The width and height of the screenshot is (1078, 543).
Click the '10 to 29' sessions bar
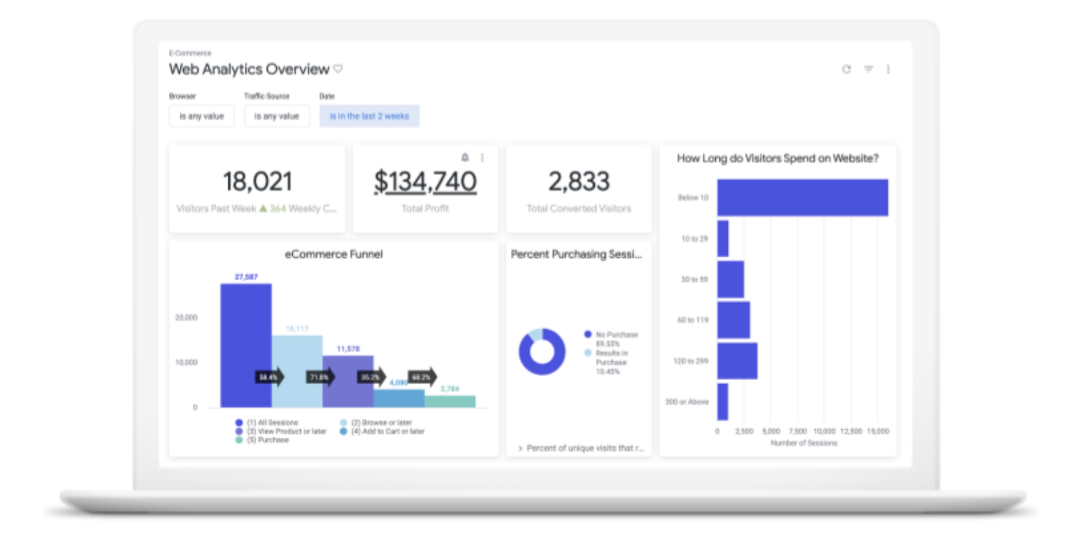click(x=723, y=238)
